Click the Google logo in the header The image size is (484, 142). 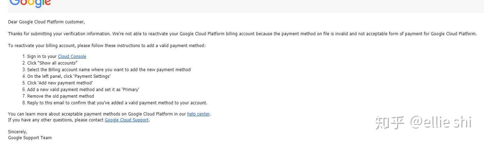pyautogui.click(x=30, y=3)
